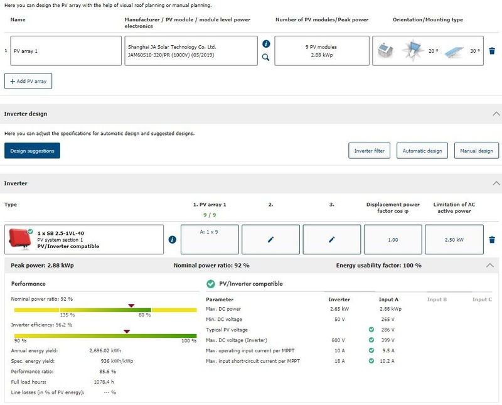Open the Inverter filter

[x=370, y=151]
